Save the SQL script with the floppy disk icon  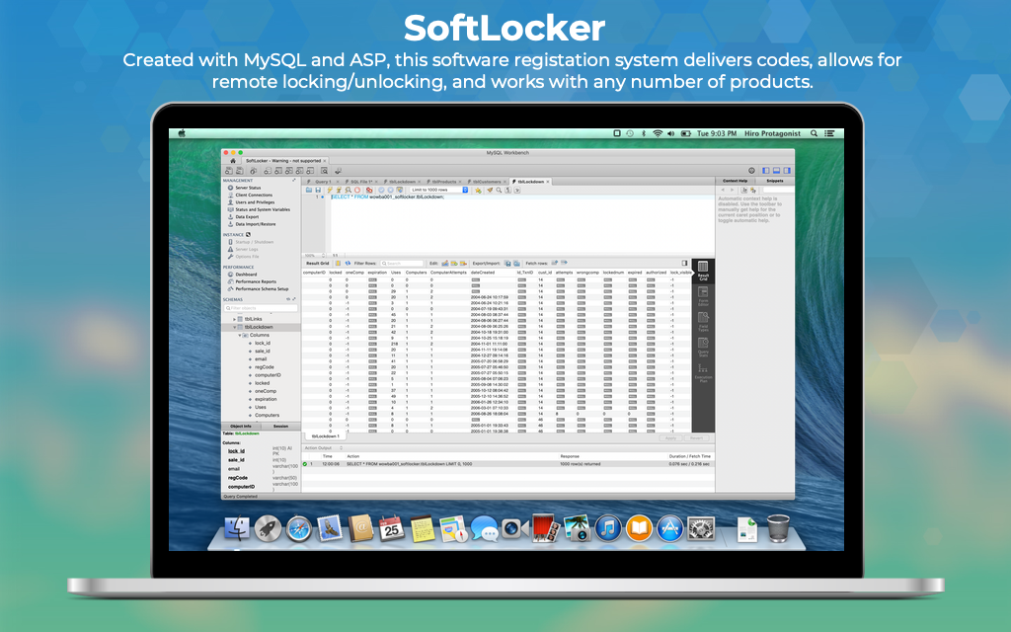[x=318, y=190]
